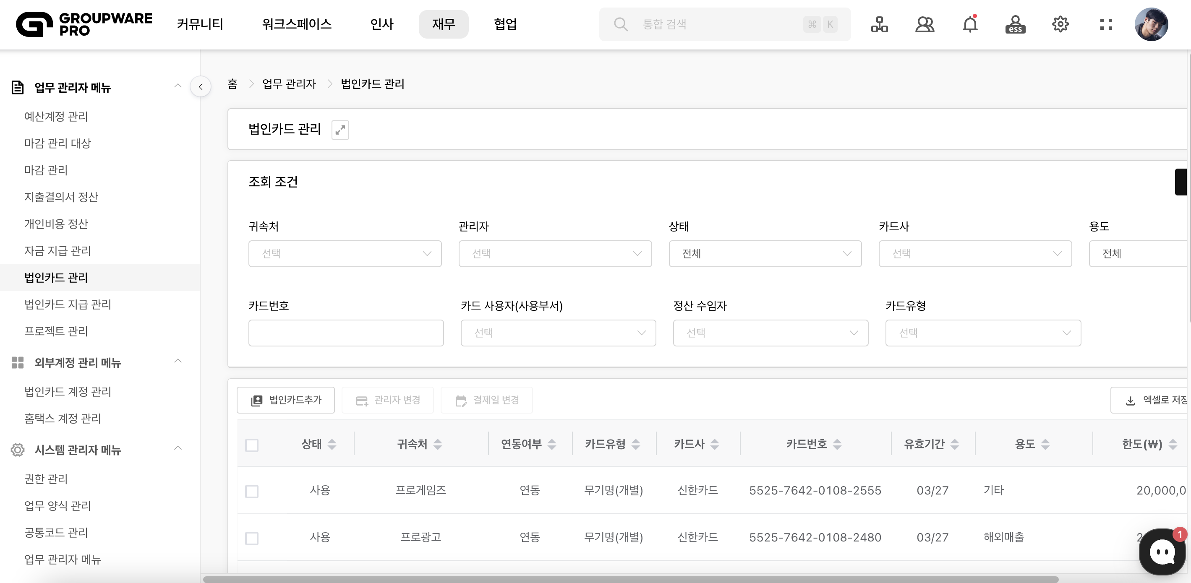Open the 귀속처 dropdown
Screen dimensions: 1191x583
(x=345, y=254)
